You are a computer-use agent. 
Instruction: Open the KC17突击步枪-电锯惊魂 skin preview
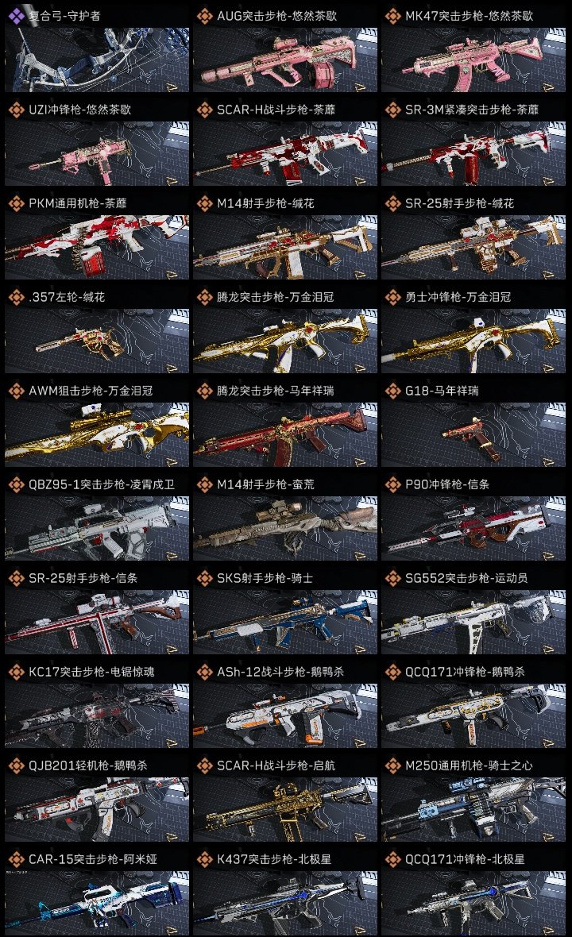coord(97,716)
